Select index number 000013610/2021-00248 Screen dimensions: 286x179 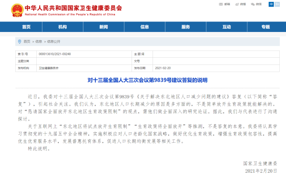point(55,54)
